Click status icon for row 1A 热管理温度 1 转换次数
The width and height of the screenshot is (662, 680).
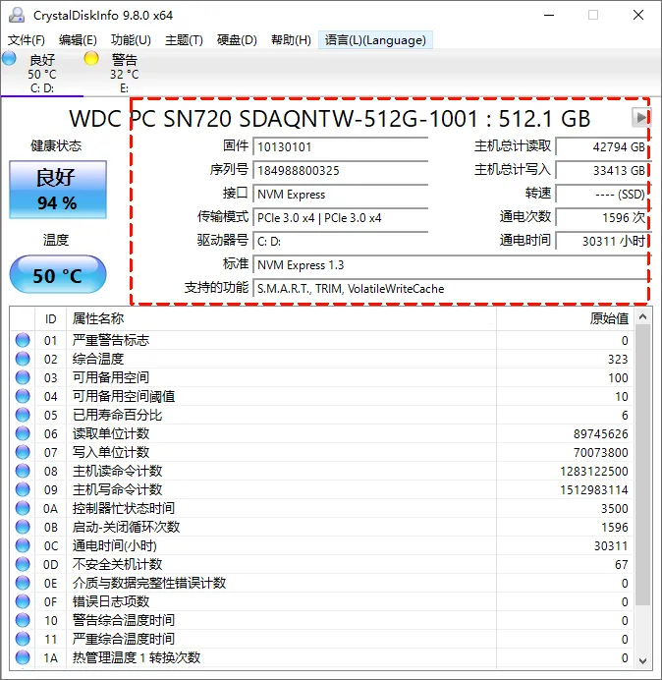(x=23, y=657)
